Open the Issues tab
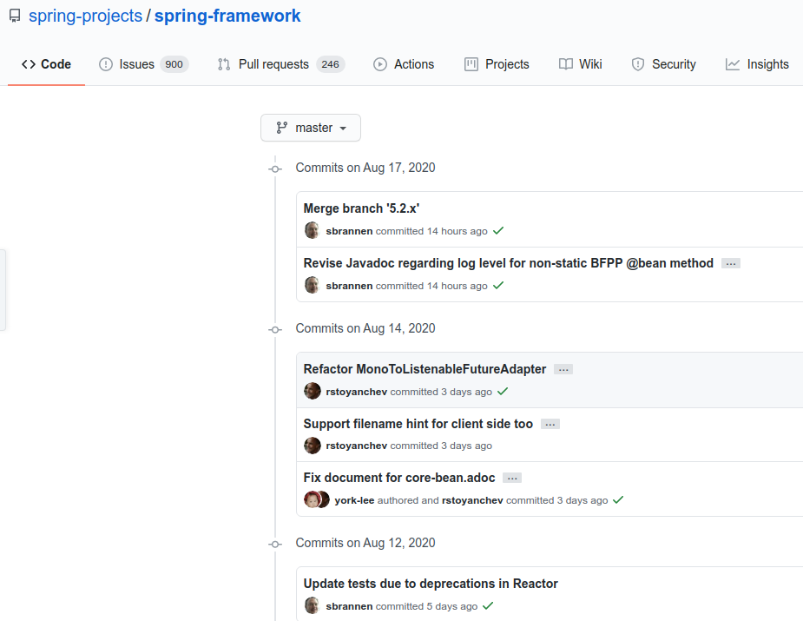Screen dimensions: 803x621 pos(143,64)
